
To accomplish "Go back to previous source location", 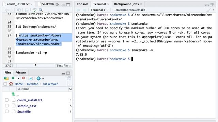I will pos(6,10).
